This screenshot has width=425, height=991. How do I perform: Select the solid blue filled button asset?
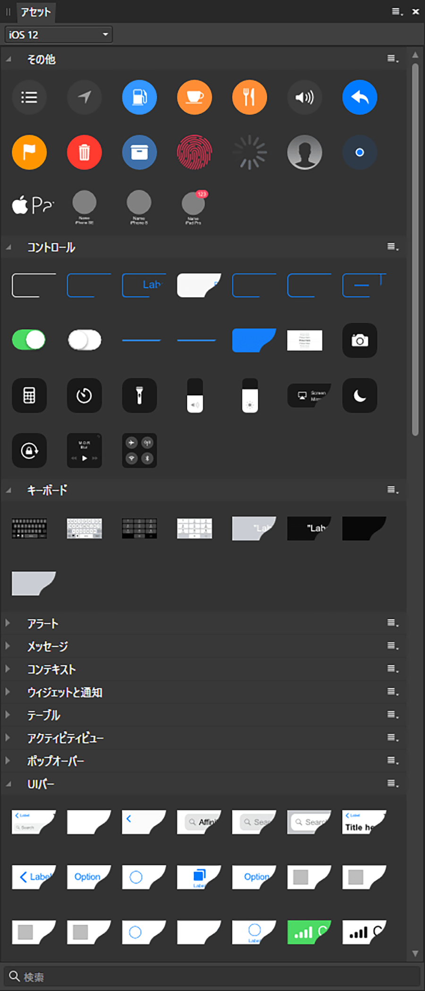254,340
